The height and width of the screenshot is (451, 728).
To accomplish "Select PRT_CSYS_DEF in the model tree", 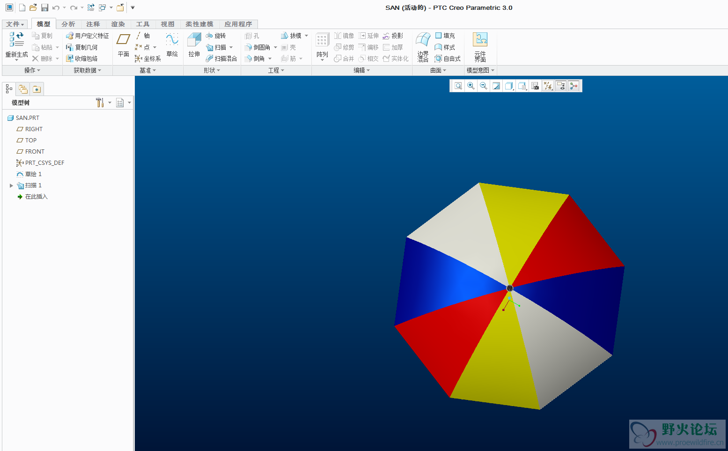I will 40,163.
